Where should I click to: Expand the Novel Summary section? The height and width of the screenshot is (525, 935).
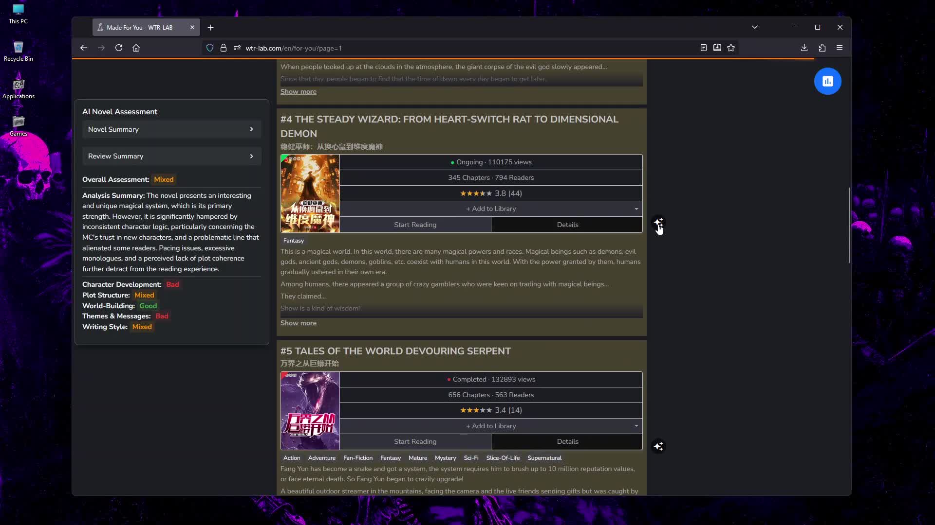[x=171, y=129]
